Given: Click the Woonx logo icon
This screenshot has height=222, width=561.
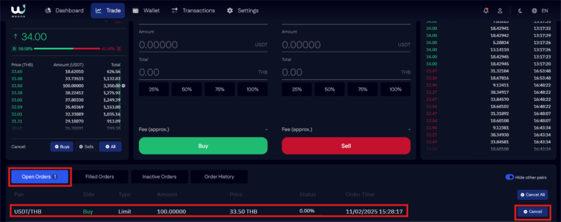Looking at the screenshot, I should (x=17, y=10).
